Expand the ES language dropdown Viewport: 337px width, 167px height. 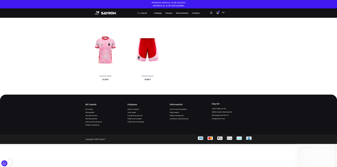[224, 13]
